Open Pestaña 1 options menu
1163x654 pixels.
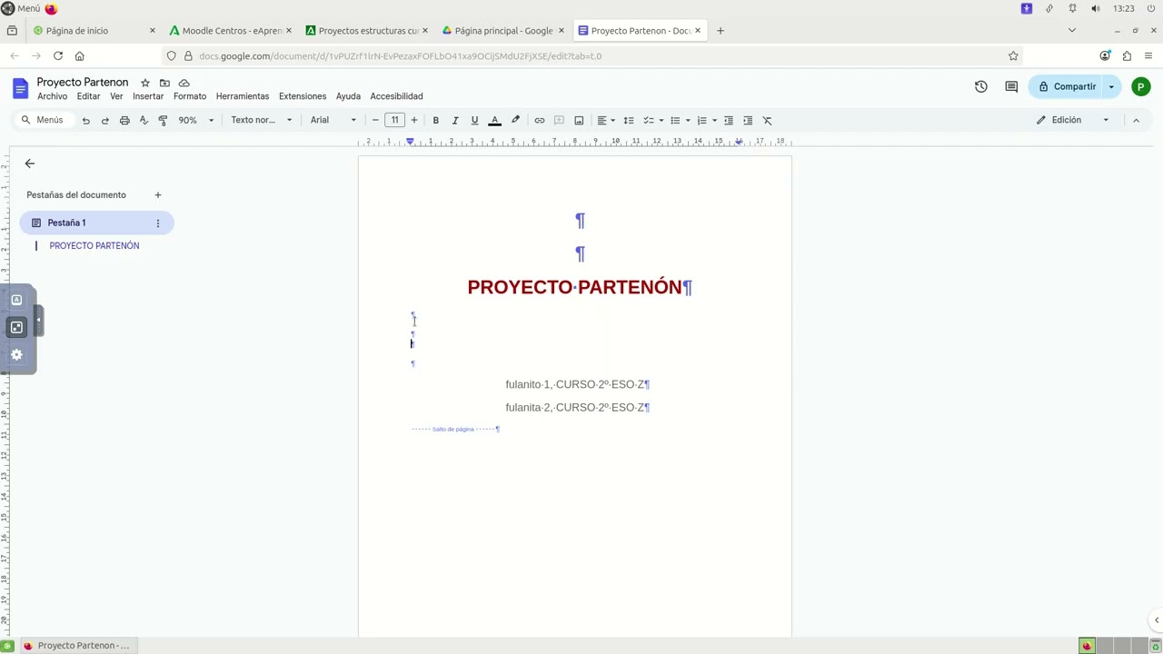pyautogui.click(x=157, y=223)
